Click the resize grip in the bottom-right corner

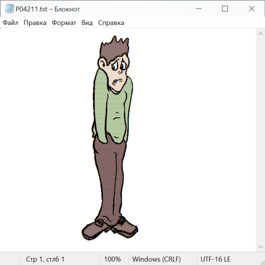[x=262, y=262]
